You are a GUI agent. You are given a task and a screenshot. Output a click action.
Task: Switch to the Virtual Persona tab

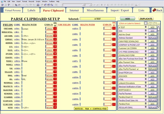click(x=13, y=10)
